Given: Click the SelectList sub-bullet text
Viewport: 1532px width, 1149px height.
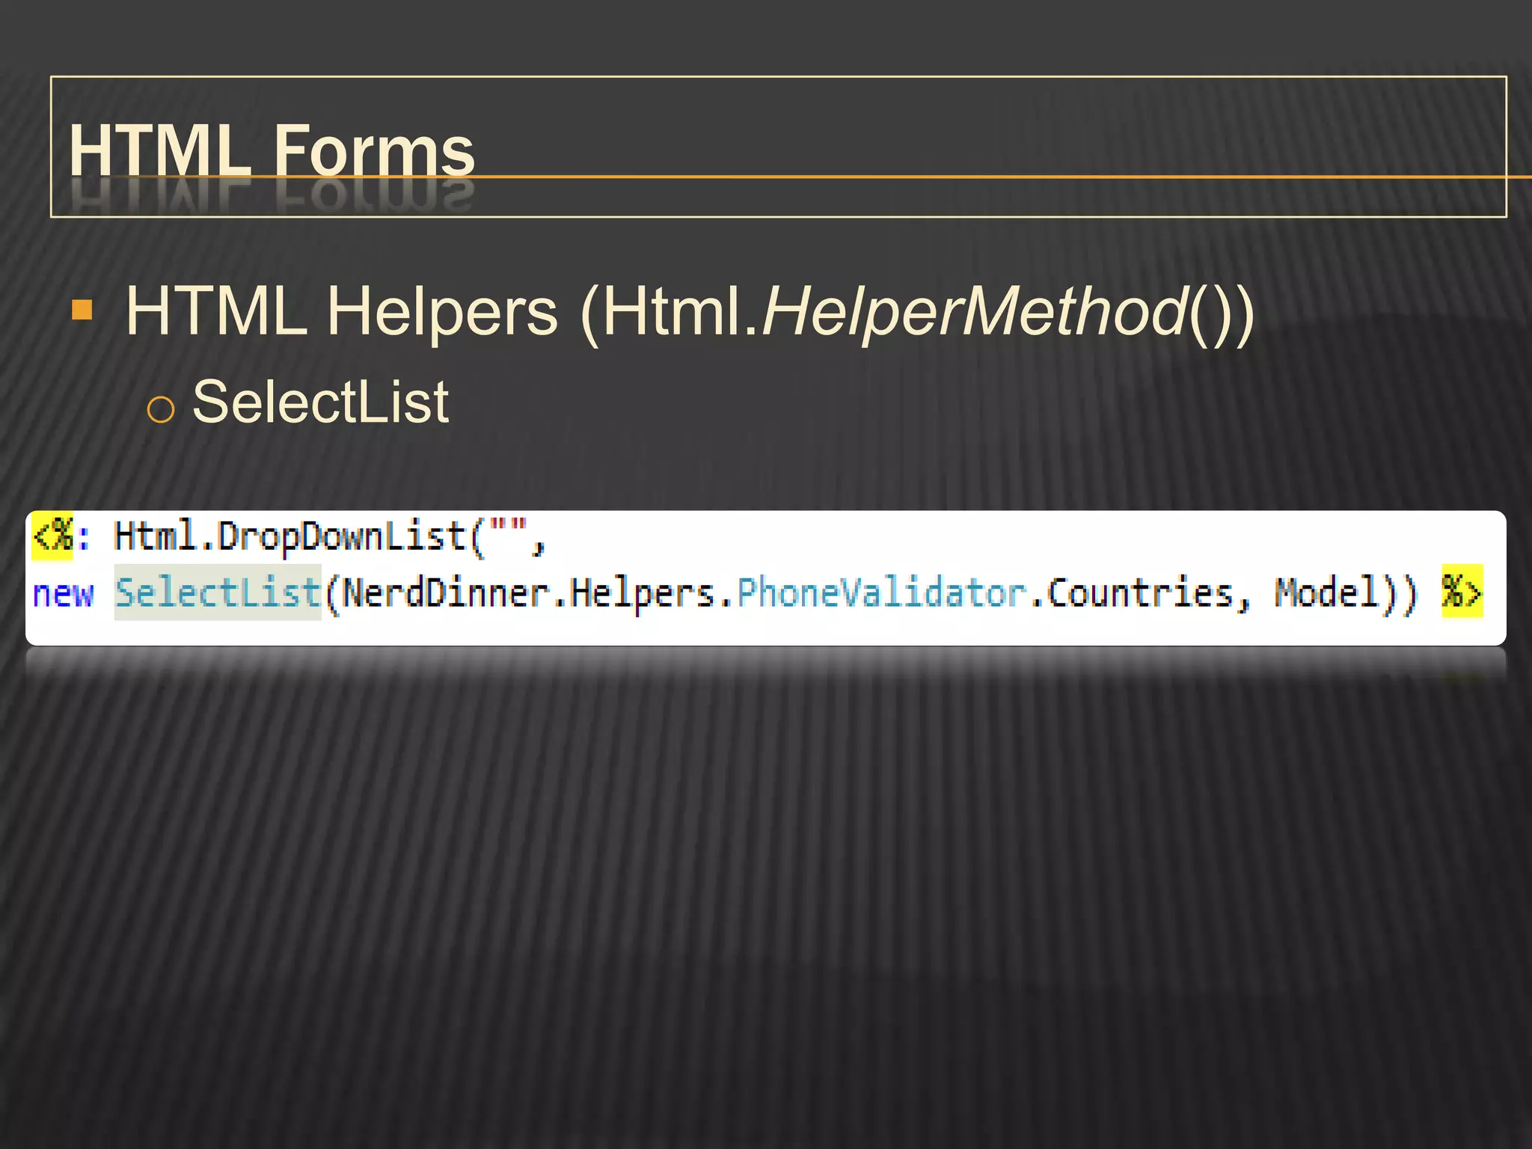Looking at the screenshot, I should pyautogui.click(x=320, y=402).
